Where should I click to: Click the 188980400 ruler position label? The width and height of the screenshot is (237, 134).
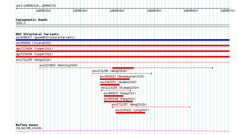(117, 11)
